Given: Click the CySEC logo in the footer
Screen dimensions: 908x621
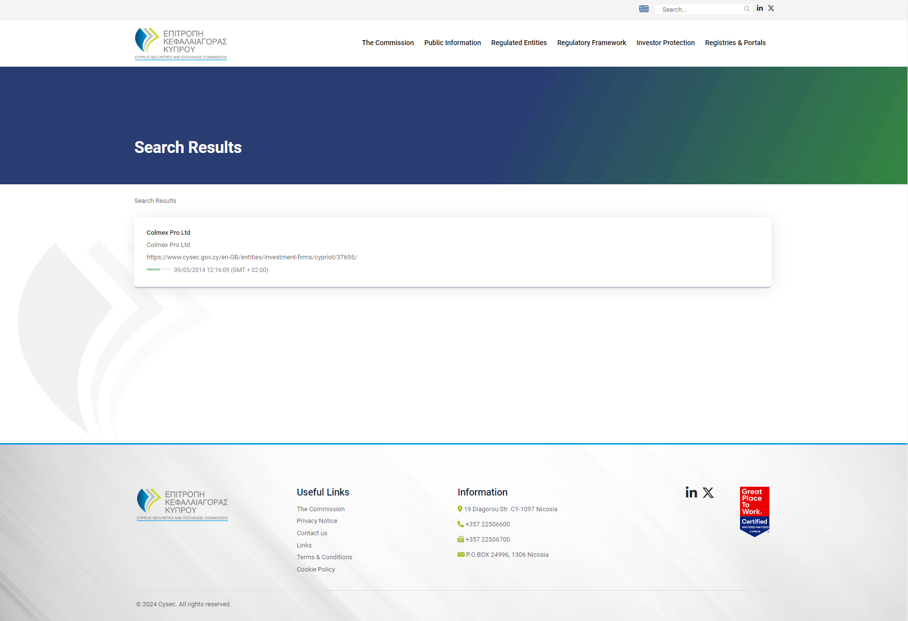Looking at the screenshot, I should pos(182,504).
